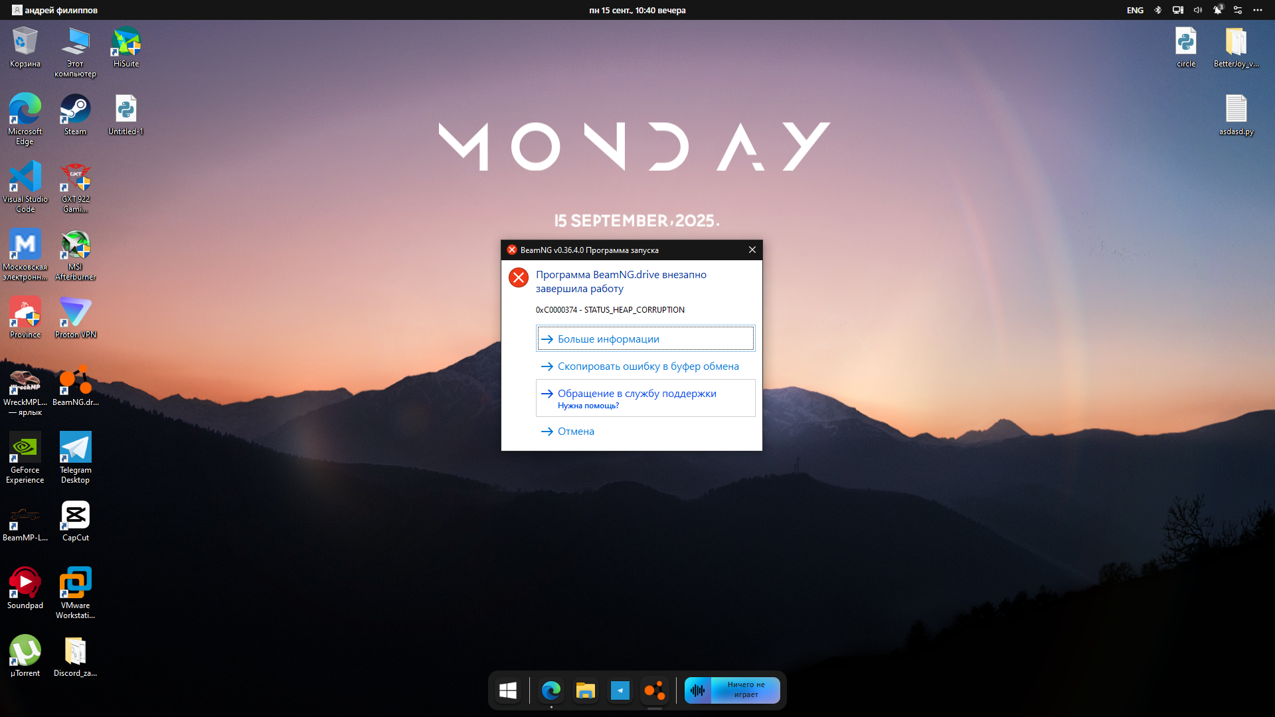Open the volume icon in the top bar

(x=1197, y=10)
